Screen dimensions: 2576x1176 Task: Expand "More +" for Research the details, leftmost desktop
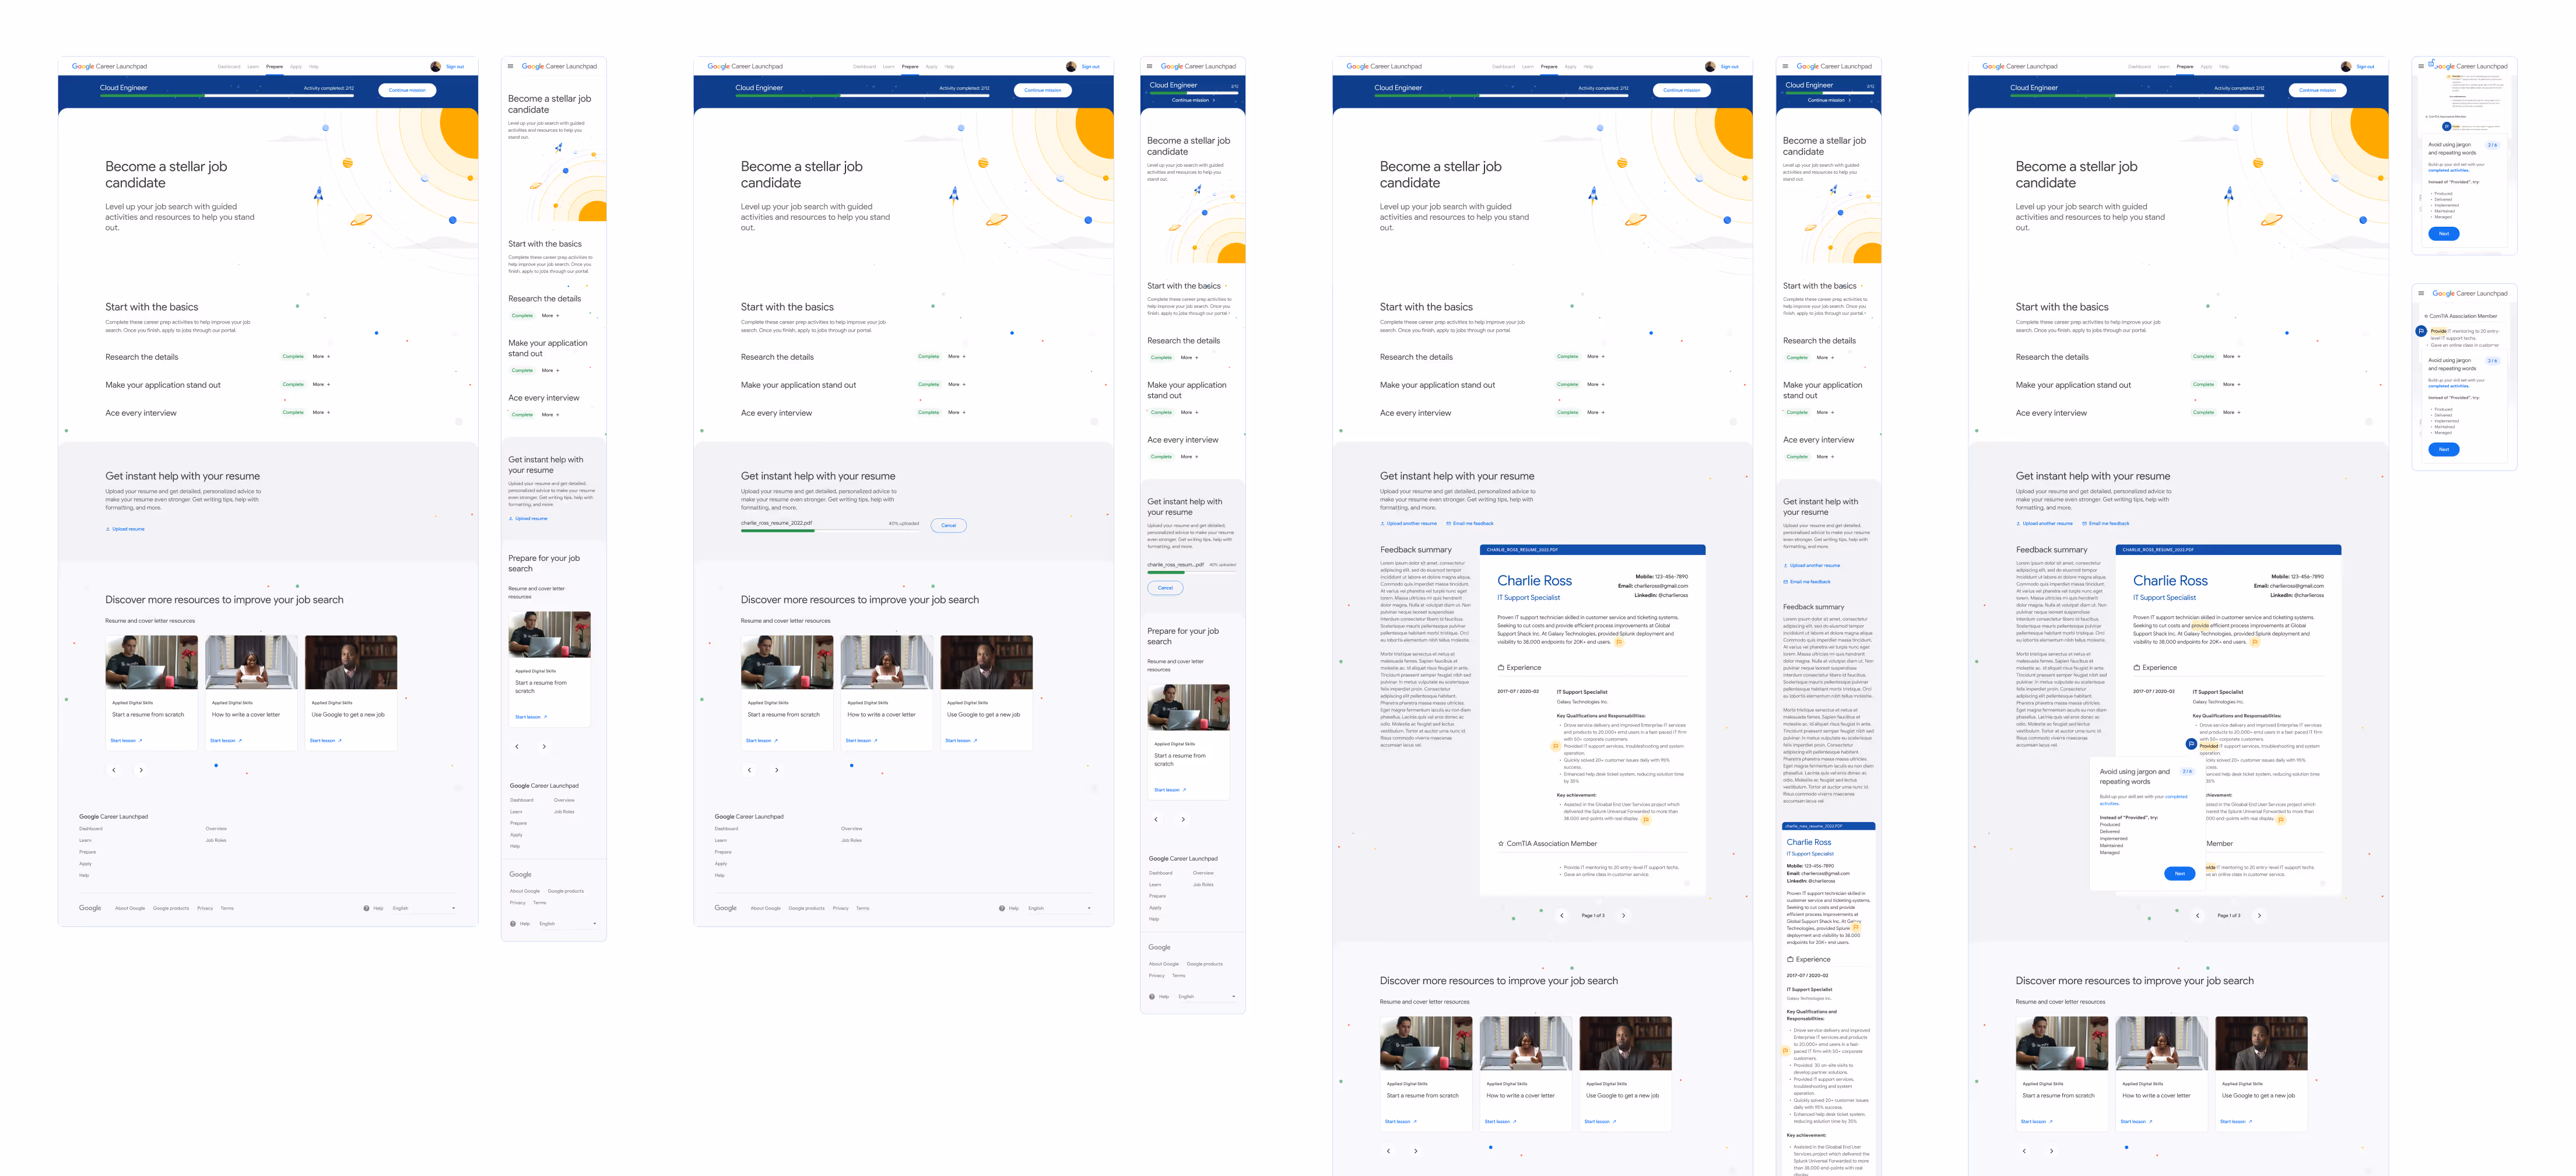pyautogui.click(x=321, y=356)
